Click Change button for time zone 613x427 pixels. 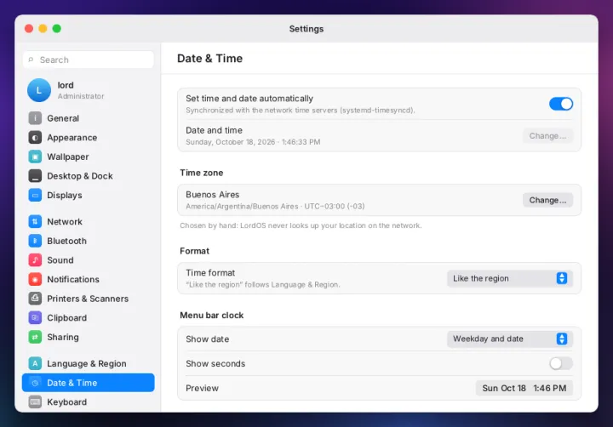547,200
